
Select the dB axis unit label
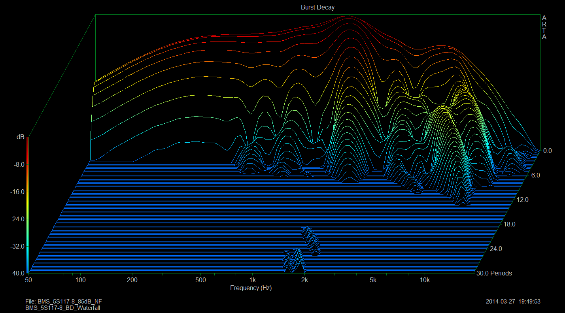point(20,137)
